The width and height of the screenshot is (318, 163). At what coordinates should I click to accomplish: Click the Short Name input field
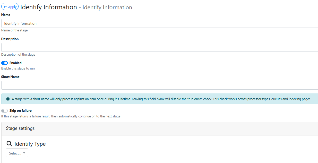160,85
